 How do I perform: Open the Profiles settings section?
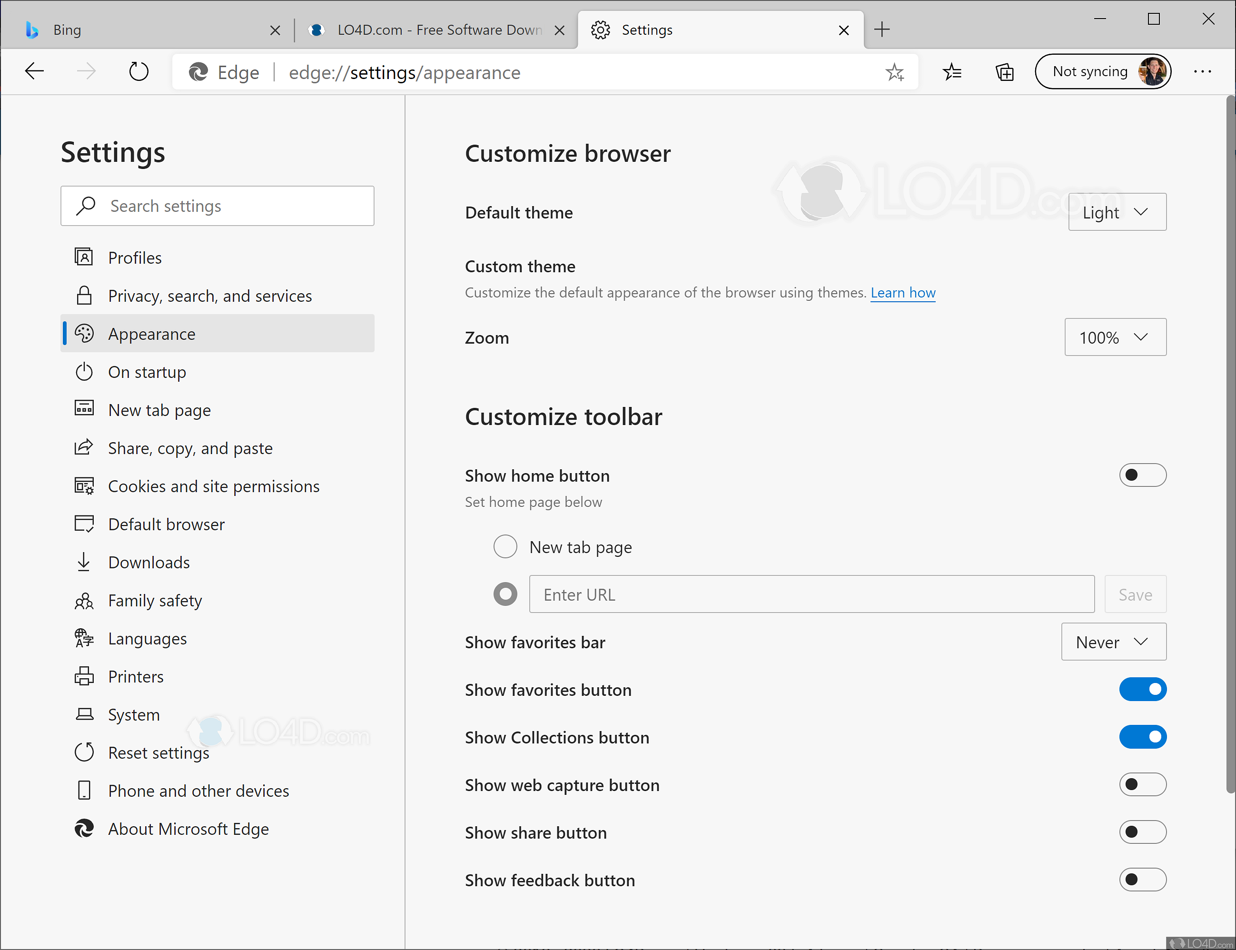[135, 257]
